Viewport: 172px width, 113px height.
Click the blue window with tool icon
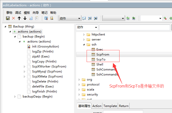(x=46, y=18)
